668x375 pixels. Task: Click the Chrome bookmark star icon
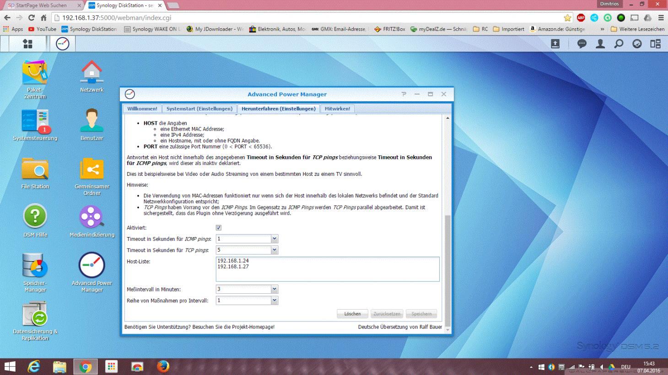[x=567, y=18]
